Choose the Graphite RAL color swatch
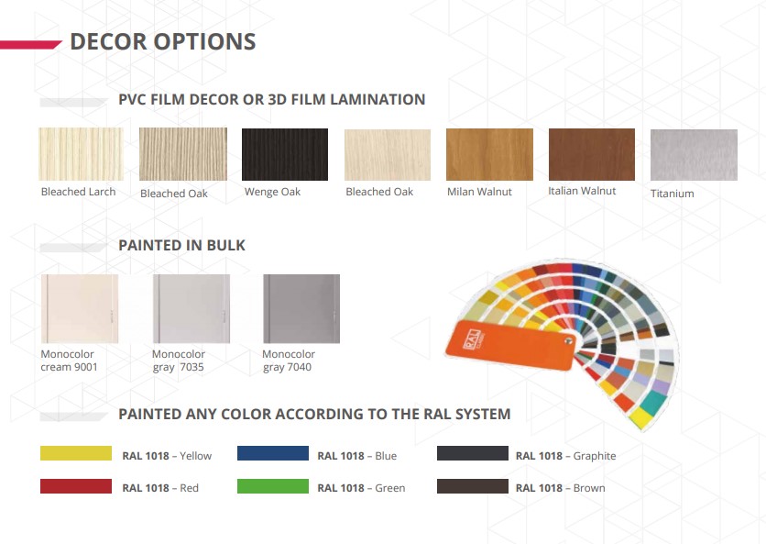 tap(473, 453)
